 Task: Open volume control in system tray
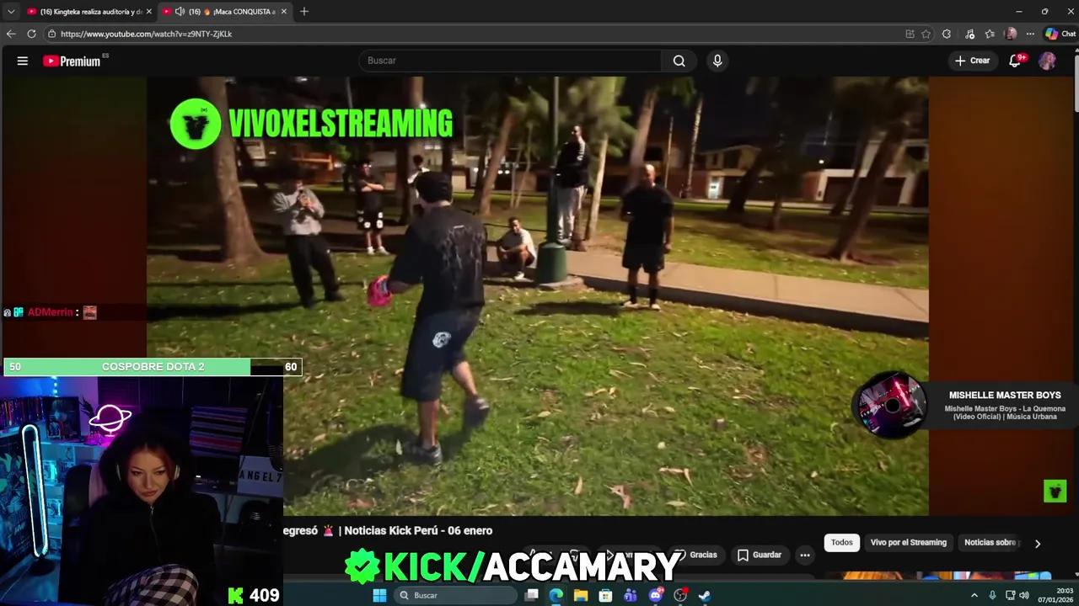1024,595
